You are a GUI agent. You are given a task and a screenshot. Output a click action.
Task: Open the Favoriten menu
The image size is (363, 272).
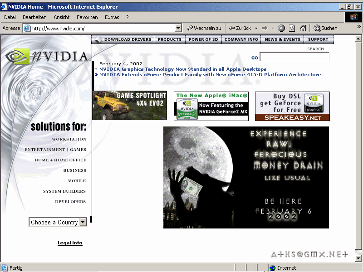point(87,17)
